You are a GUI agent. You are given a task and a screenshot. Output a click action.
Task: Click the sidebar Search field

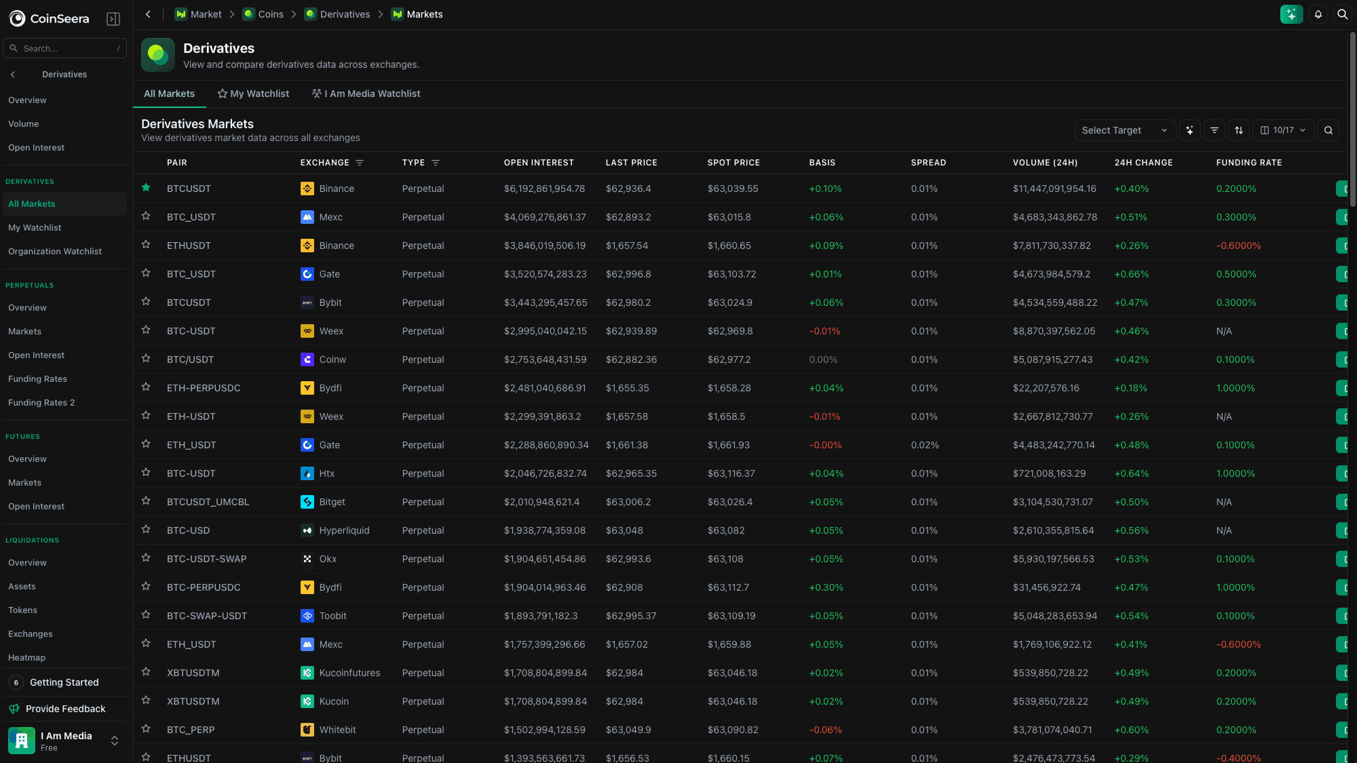(x=64, y=48)
